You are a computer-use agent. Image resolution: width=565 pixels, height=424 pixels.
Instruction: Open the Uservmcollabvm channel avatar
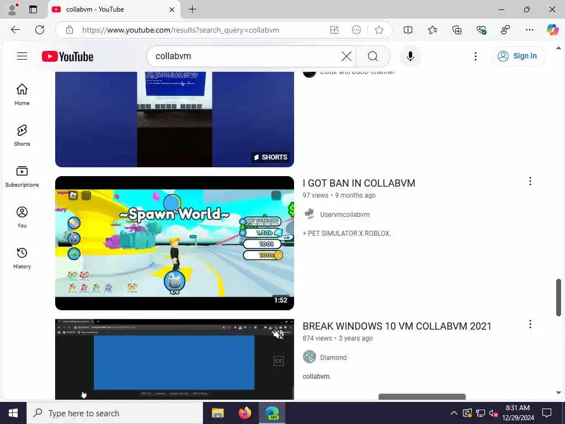[309, 214]
